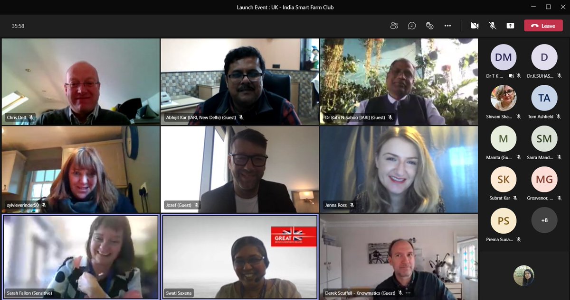This screenshot has width=570, height=300.
Task: Click the sylvieverinder50 name label
Action: pyautogui.click(x=23, y=205)
